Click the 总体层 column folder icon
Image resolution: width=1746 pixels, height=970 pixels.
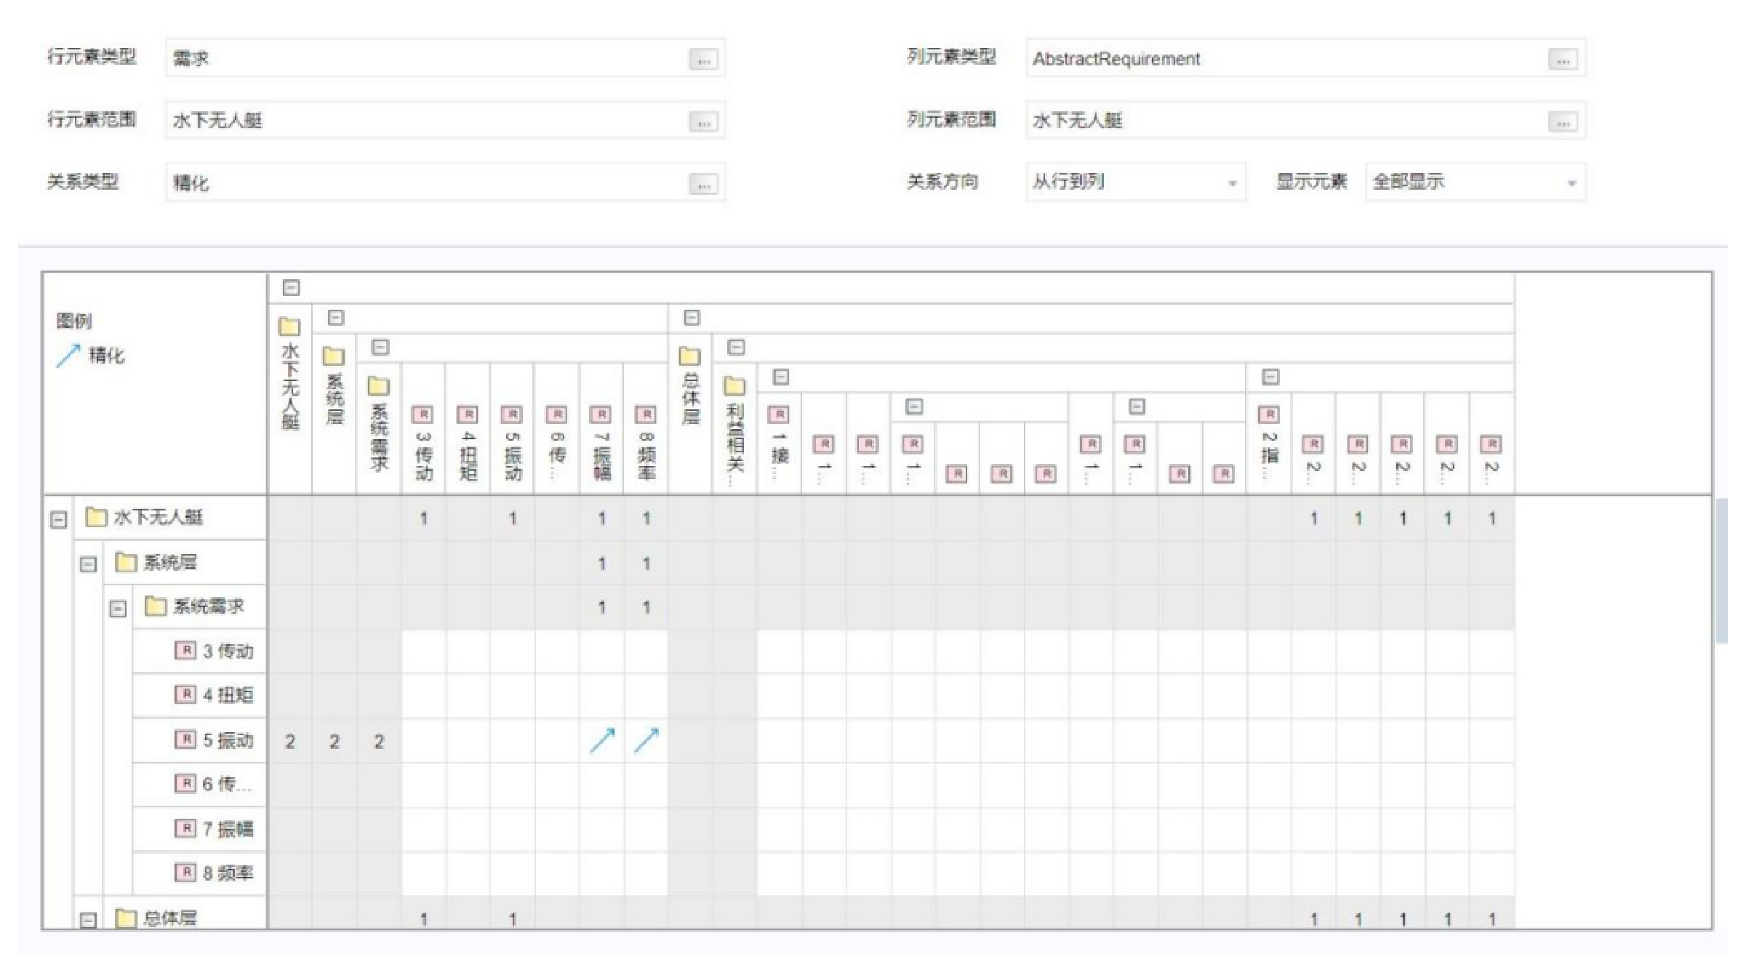click(x=689, y=356)
